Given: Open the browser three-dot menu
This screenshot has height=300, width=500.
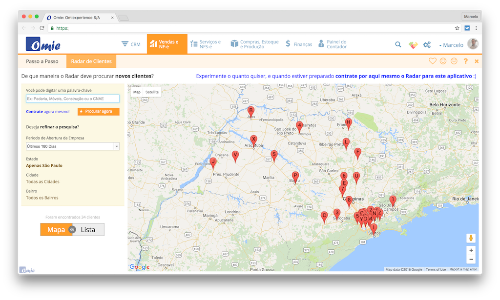Looking at the screenshot, I should (x=476, y=28).
